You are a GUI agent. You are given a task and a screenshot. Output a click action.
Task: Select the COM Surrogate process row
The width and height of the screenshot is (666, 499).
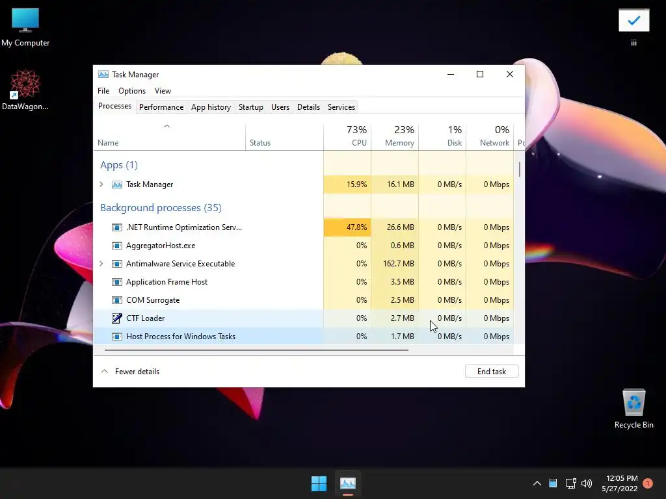point(304,300)
